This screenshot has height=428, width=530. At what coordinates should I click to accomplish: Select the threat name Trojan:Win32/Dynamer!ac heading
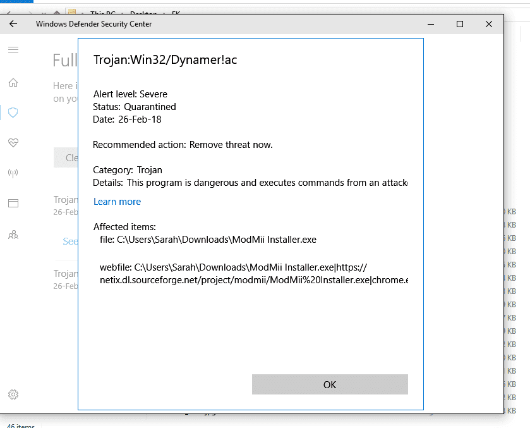[x=166, y=60]
